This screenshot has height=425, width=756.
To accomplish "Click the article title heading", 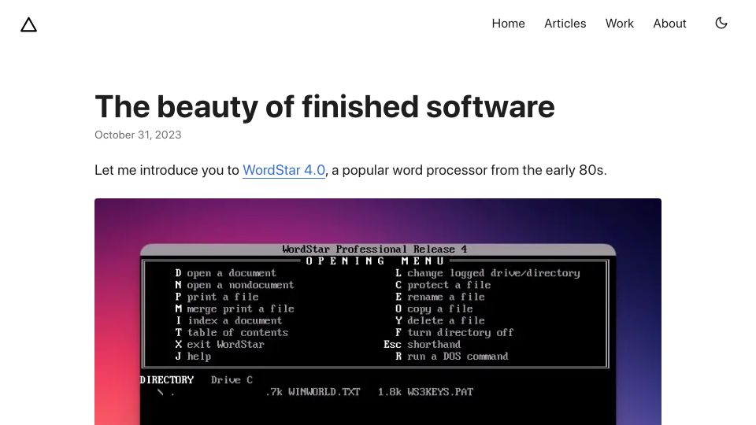I will 324,106.
